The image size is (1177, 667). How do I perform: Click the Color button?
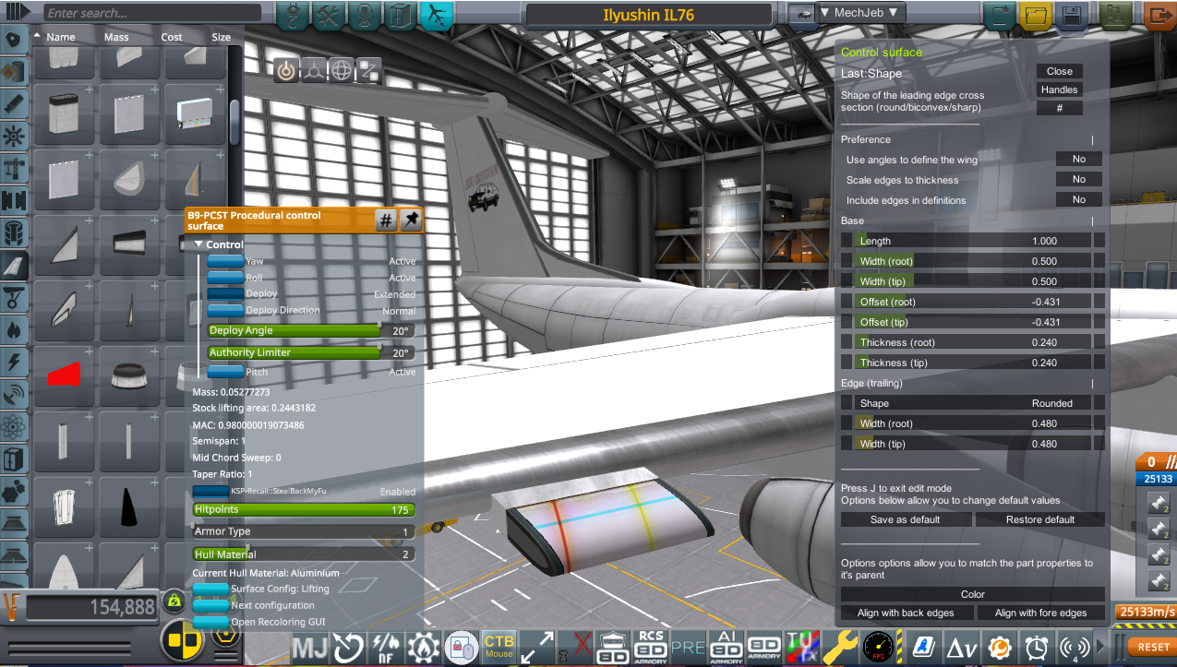(x=973, y=594)
